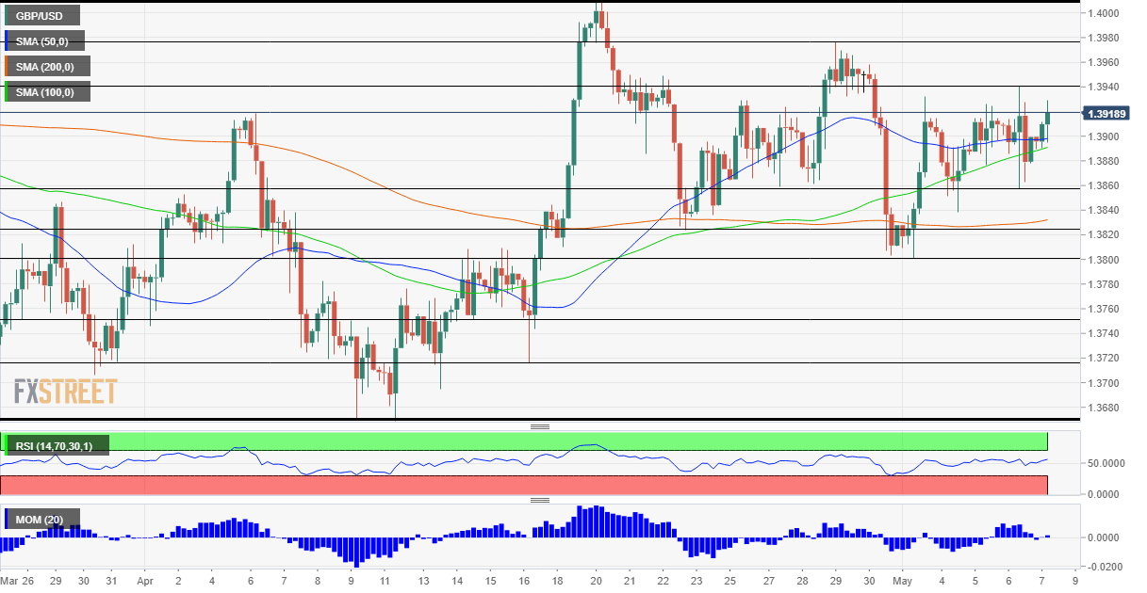
Task: Click the FXStreet watermark logo
Action: click(65, 392)
